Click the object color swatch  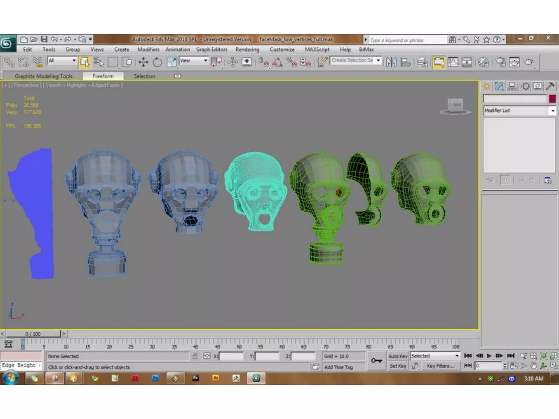click(552, 99)
